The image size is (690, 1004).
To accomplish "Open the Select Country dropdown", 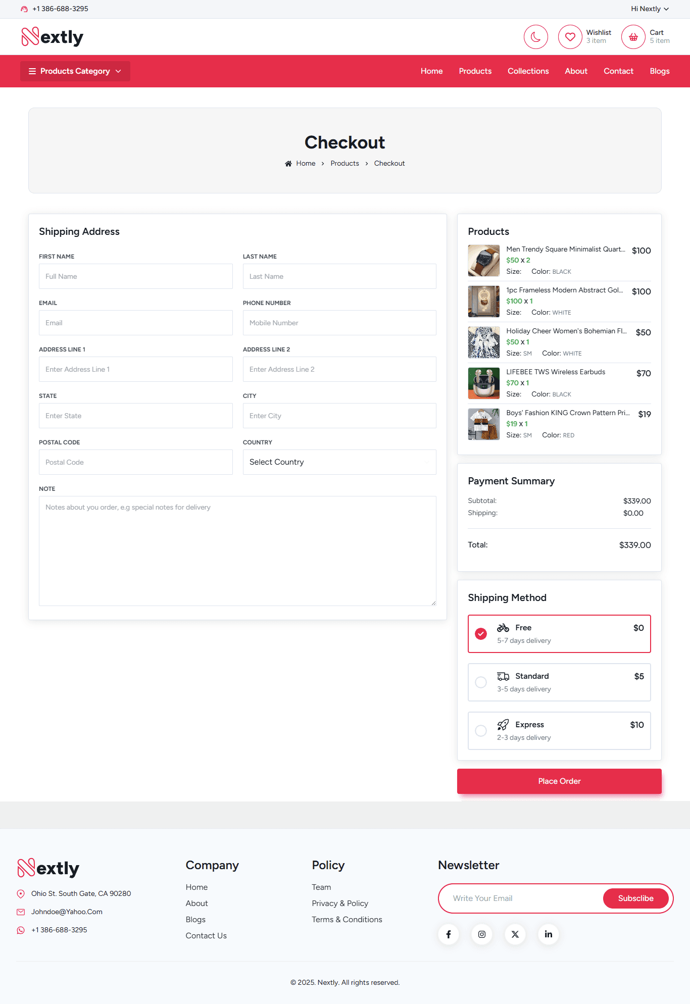I will (x=339, y=462).
